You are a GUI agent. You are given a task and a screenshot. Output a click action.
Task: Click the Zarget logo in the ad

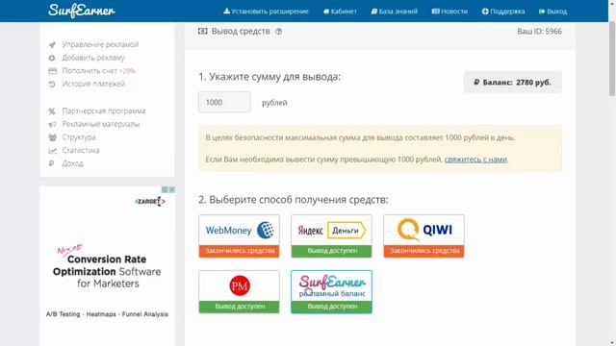click(150, 202)
